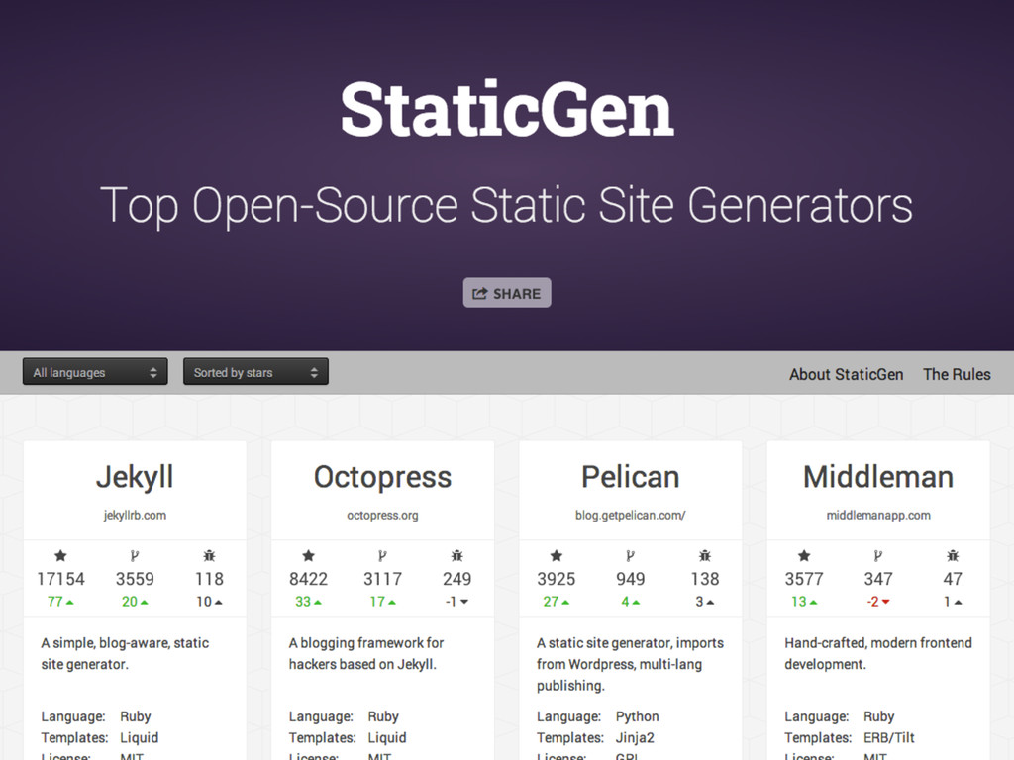
Task: Click the Share button
Action: pos(507,293)
